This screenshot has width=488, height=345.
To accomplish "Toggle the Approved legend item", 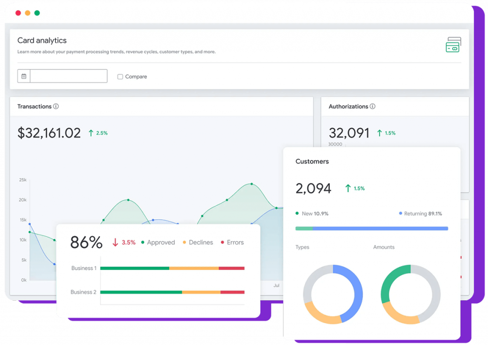I will pos(157,243).
